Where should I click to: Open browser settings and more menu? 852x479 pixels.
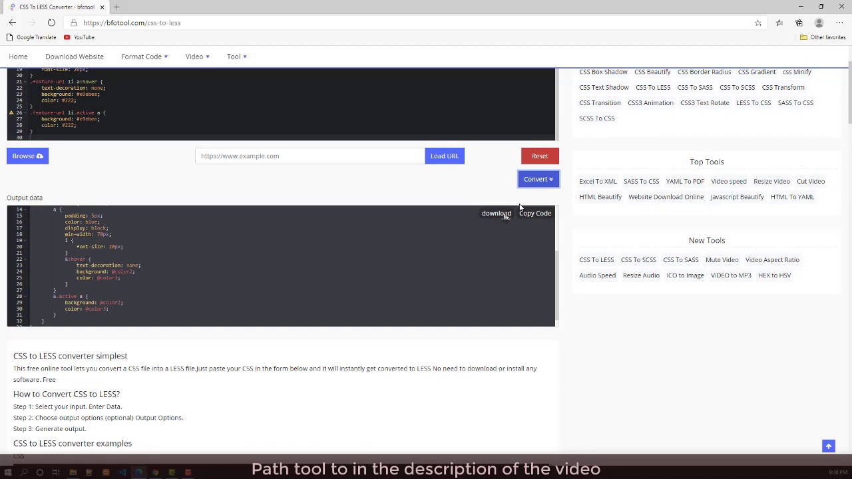[x=839, y=23]
